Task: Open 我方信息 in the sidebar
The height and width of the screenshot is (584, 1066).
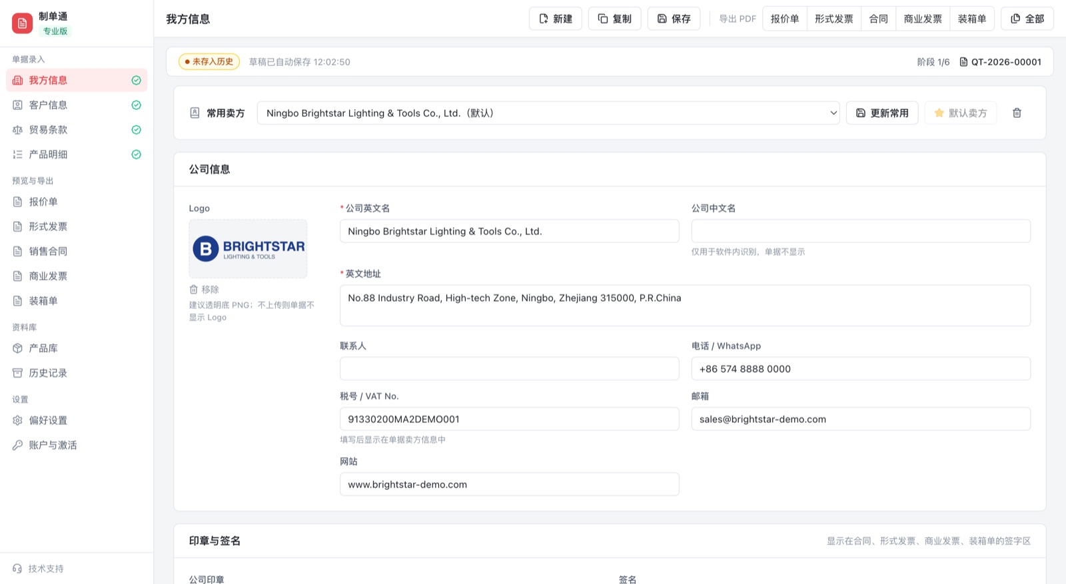Action: (77, 81)
